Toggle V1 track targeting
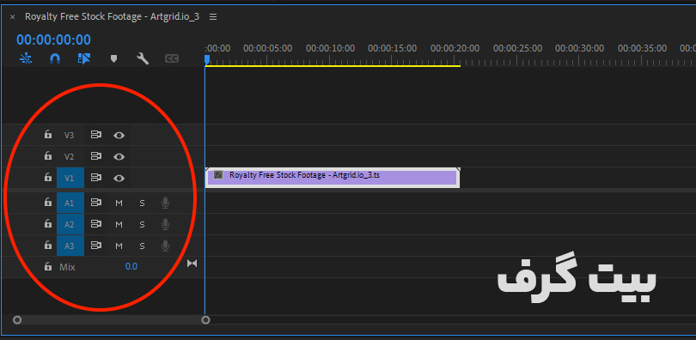Image resolution: width=696 pixels, height=340 pixels. click(70, 179)
